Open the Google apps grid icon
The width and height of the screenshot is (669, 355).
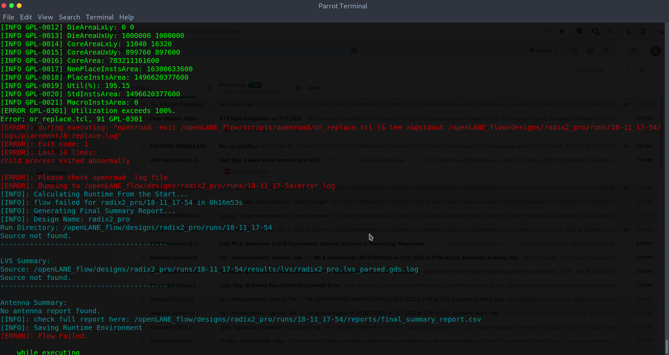[x=606, y=50]
